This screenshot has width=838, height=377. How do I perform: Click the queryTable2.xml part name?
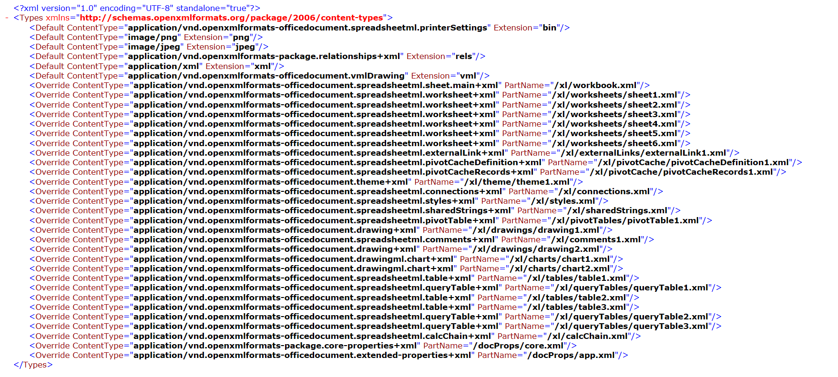[632, 317]
